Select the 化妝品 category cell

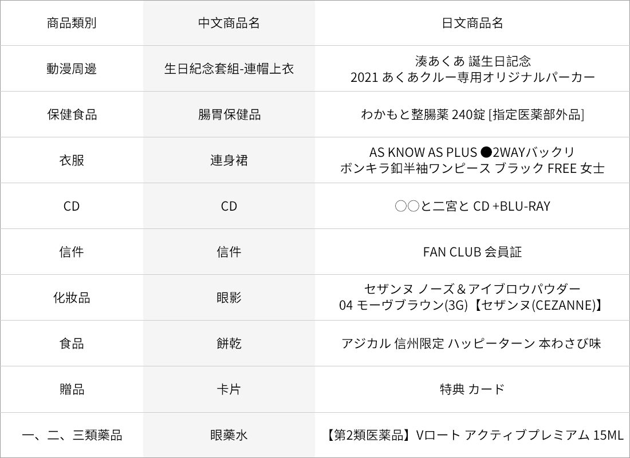click(x=72, y=298)
